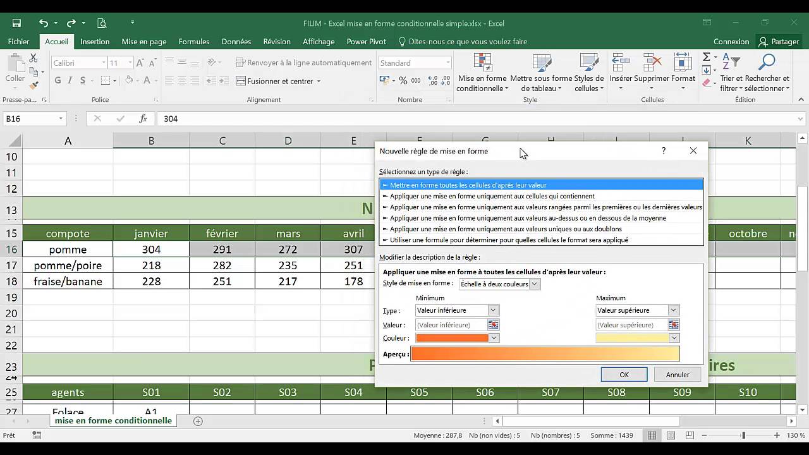Select cell B17 containing 218
This screenshot has height=455, width=809.
151,265
